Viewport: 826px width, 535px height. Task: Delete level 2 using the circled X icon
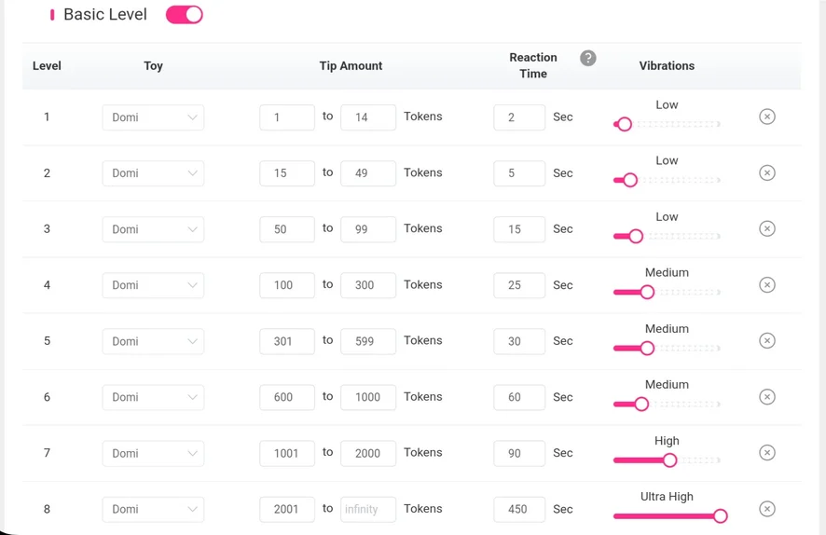click(x=766, y=172)
